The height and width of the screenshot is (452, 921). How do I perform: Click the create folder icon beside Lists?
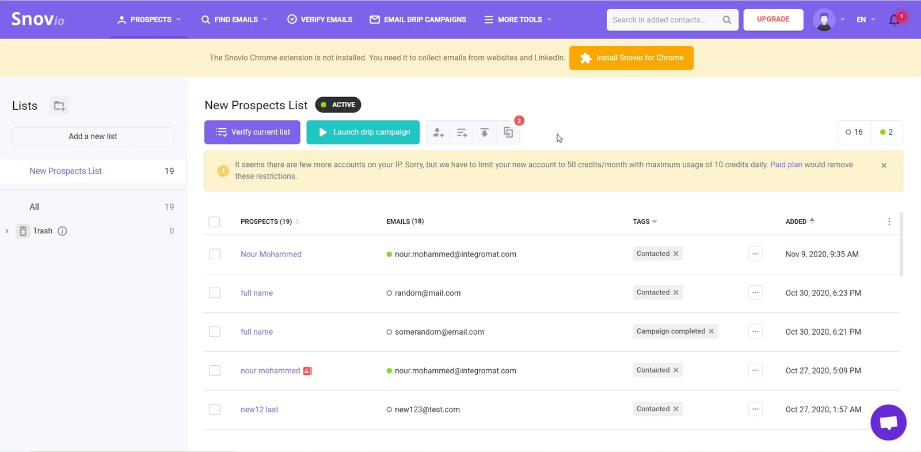pos(59,106)
